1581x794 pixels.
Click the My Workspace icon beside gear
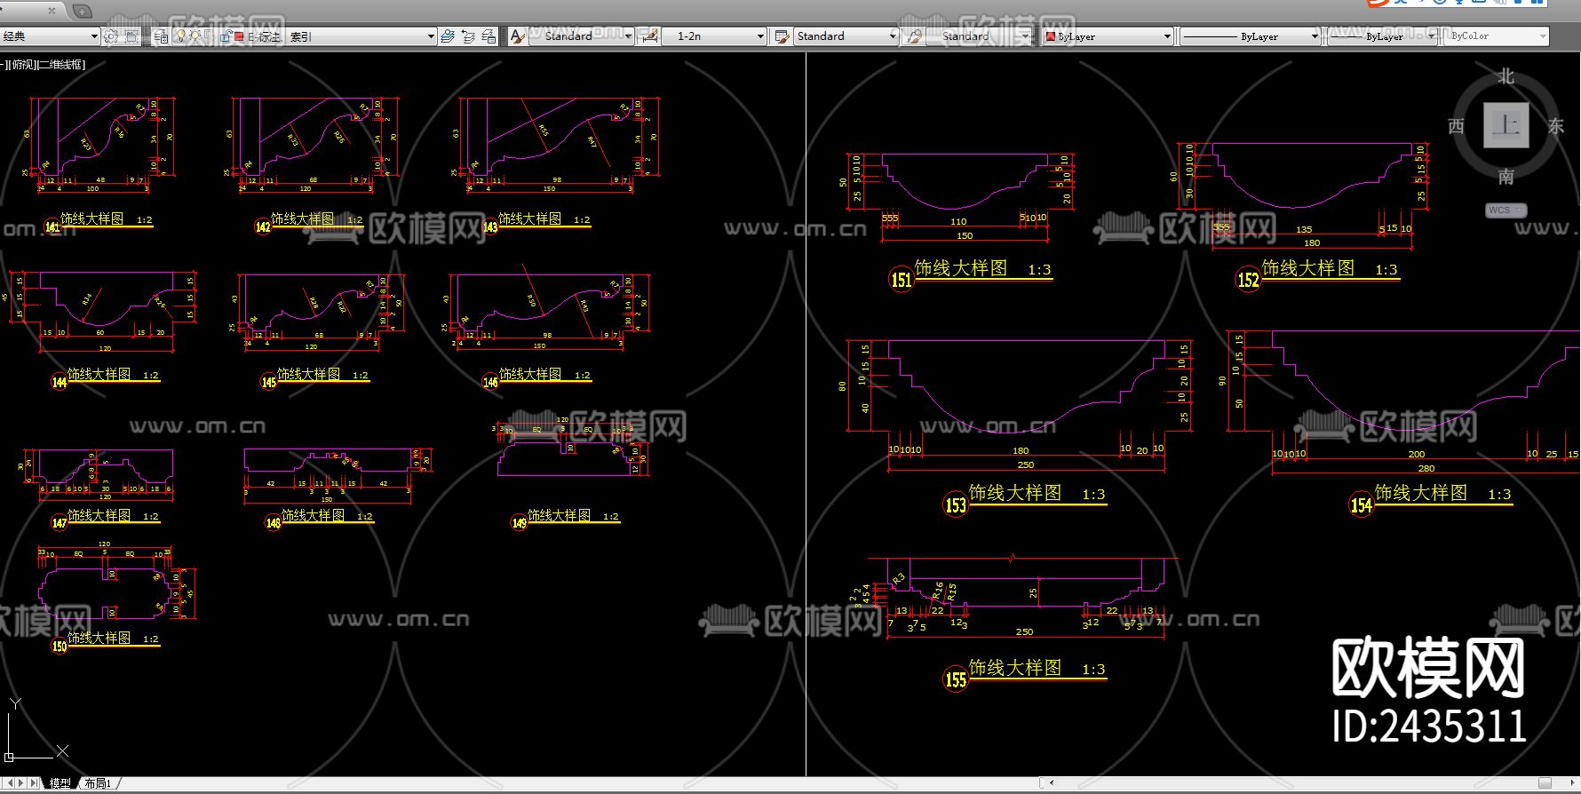131,36
